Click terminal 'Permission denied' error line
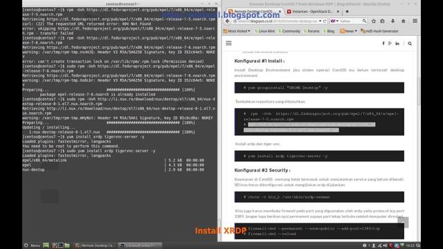The image size is (443, 249). pyautogui.click(x=113, y=62)
